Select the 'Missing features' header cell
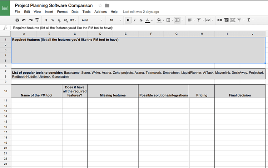The image size is (268, 168). tap(113, 91)
